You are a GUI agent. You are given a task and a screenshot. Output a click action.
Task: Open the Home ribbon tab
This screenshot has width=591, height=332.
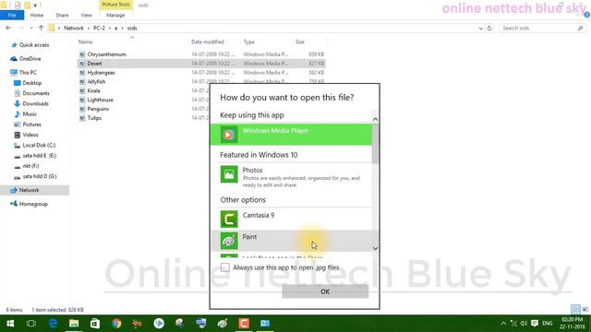(37, 15)
